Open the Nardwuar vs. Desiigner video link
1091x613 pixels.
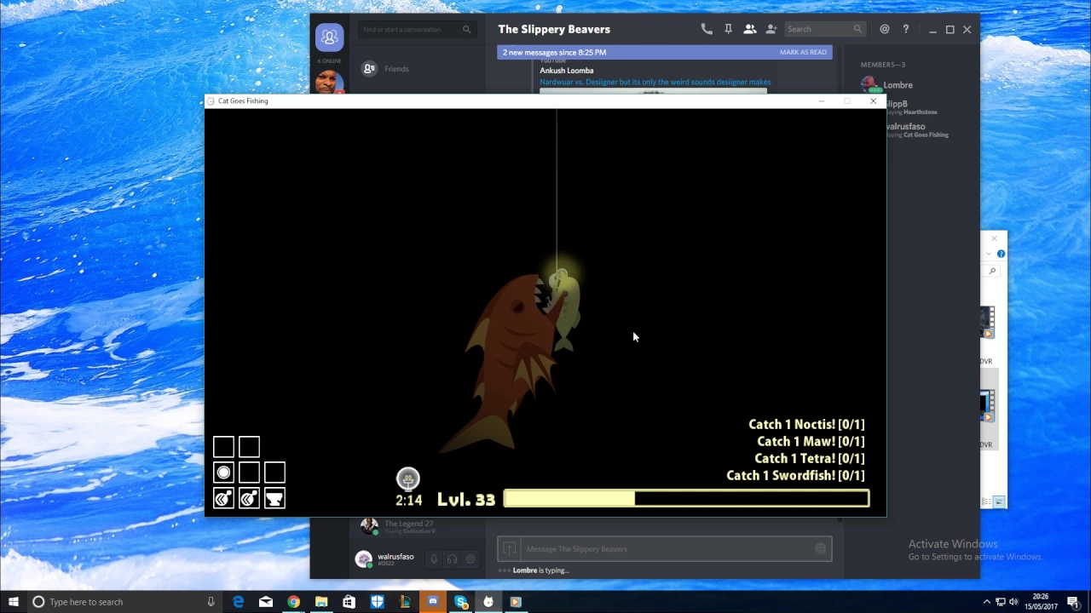[x=655, y=83]
